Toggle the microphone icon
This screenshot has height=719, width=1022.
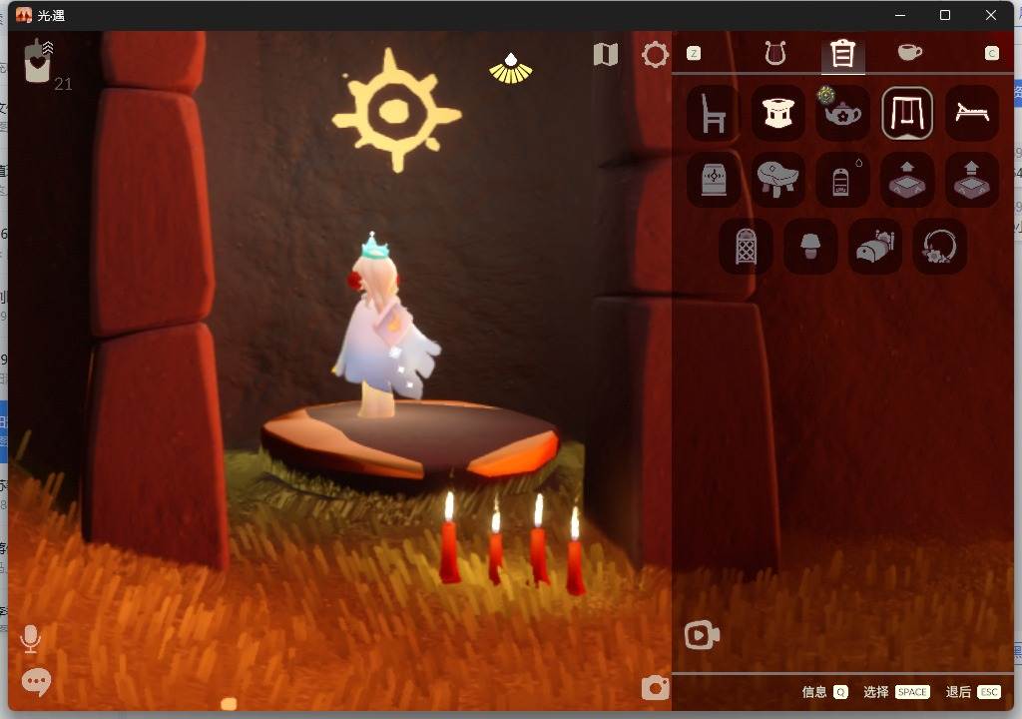(x=30, y=639)
